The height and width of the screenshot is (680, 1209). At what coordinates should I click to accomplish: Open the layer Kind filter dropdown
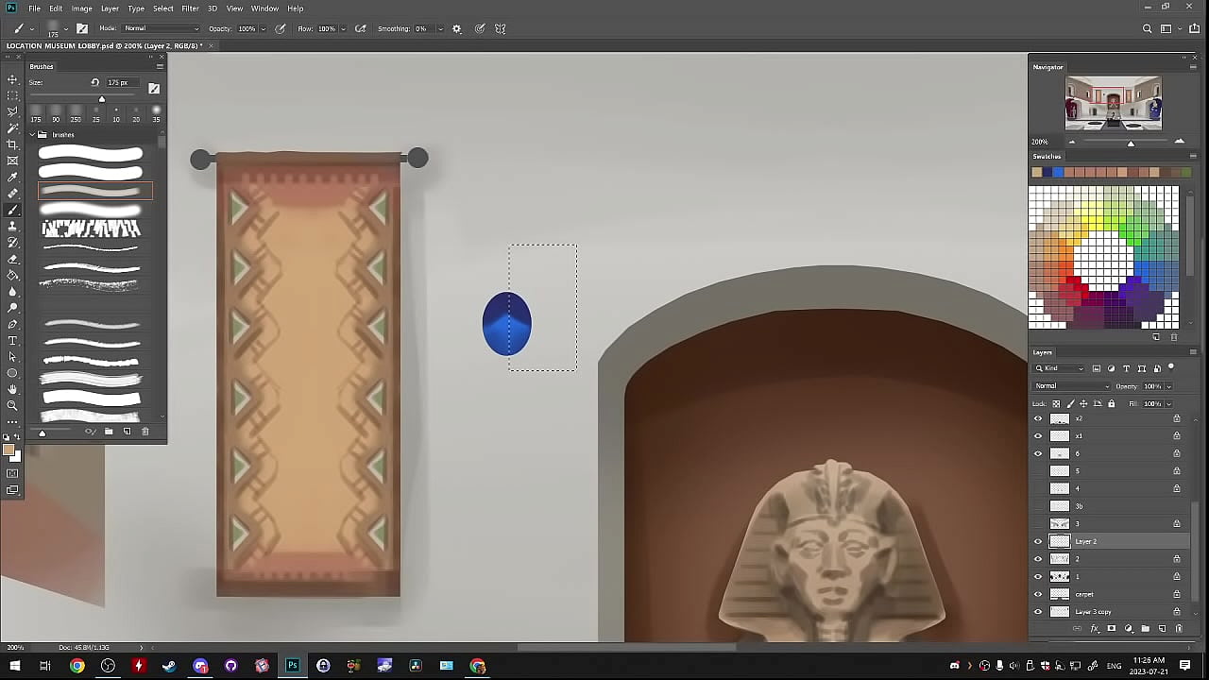click(1060, 368)
